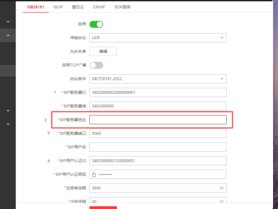This screenshot has height=209, width=278.
Task: Click the empty SIP服务器地址 input field
Action: pos(158,120)
